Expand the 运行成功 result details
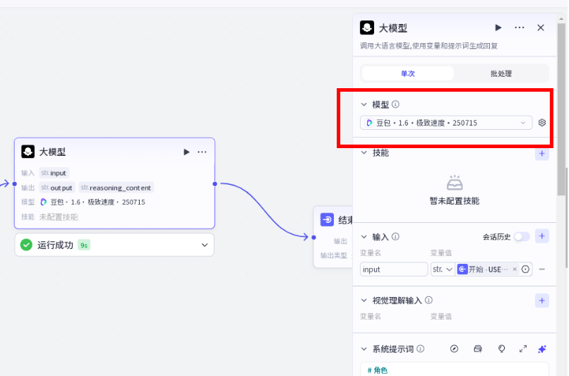Image resolution: width=569 pixels, height=376 pixels. pos(205,245)
